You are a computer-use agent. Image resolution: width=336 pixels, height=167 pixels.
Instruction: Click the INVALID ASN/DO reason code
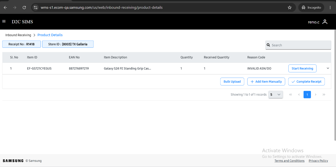click(259, 68)
